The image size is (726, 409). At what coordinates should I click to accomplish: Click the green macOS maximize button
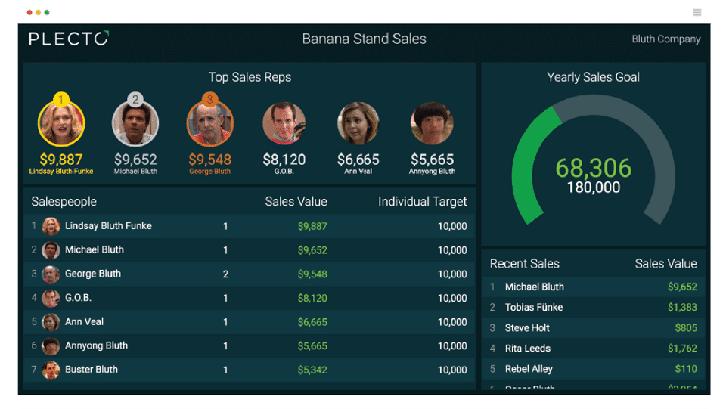click(x=47, y=12)
